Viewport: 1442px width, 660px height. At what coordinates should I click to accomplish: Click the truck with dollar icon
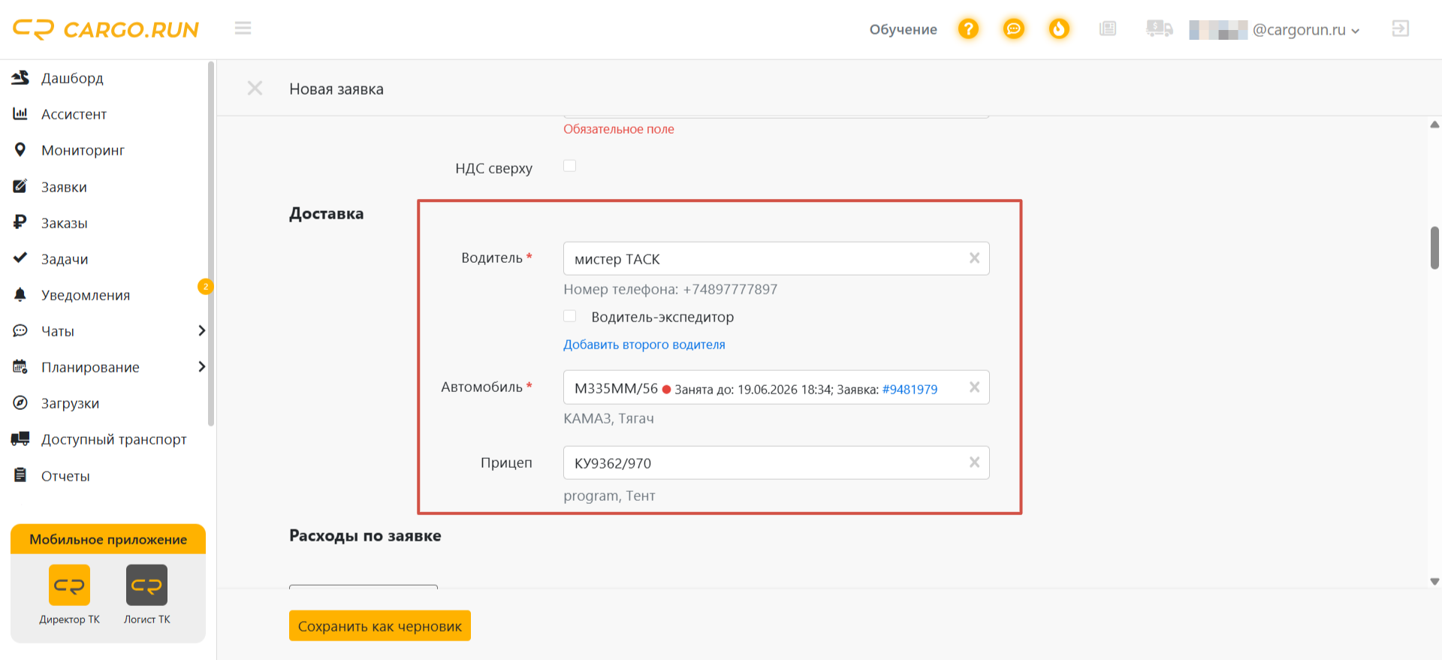pyautogui.click(x=1159, y=29)
